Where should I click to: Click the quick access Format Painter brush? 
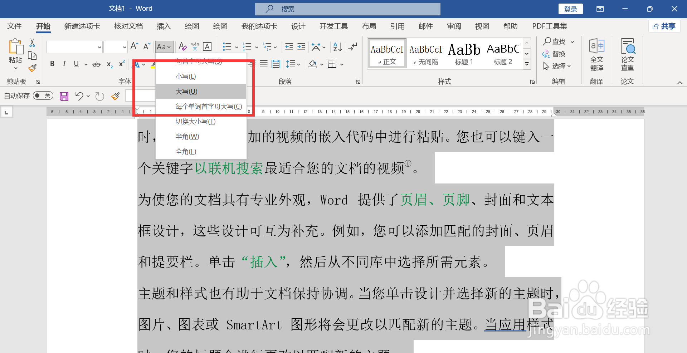pos(116,96)
